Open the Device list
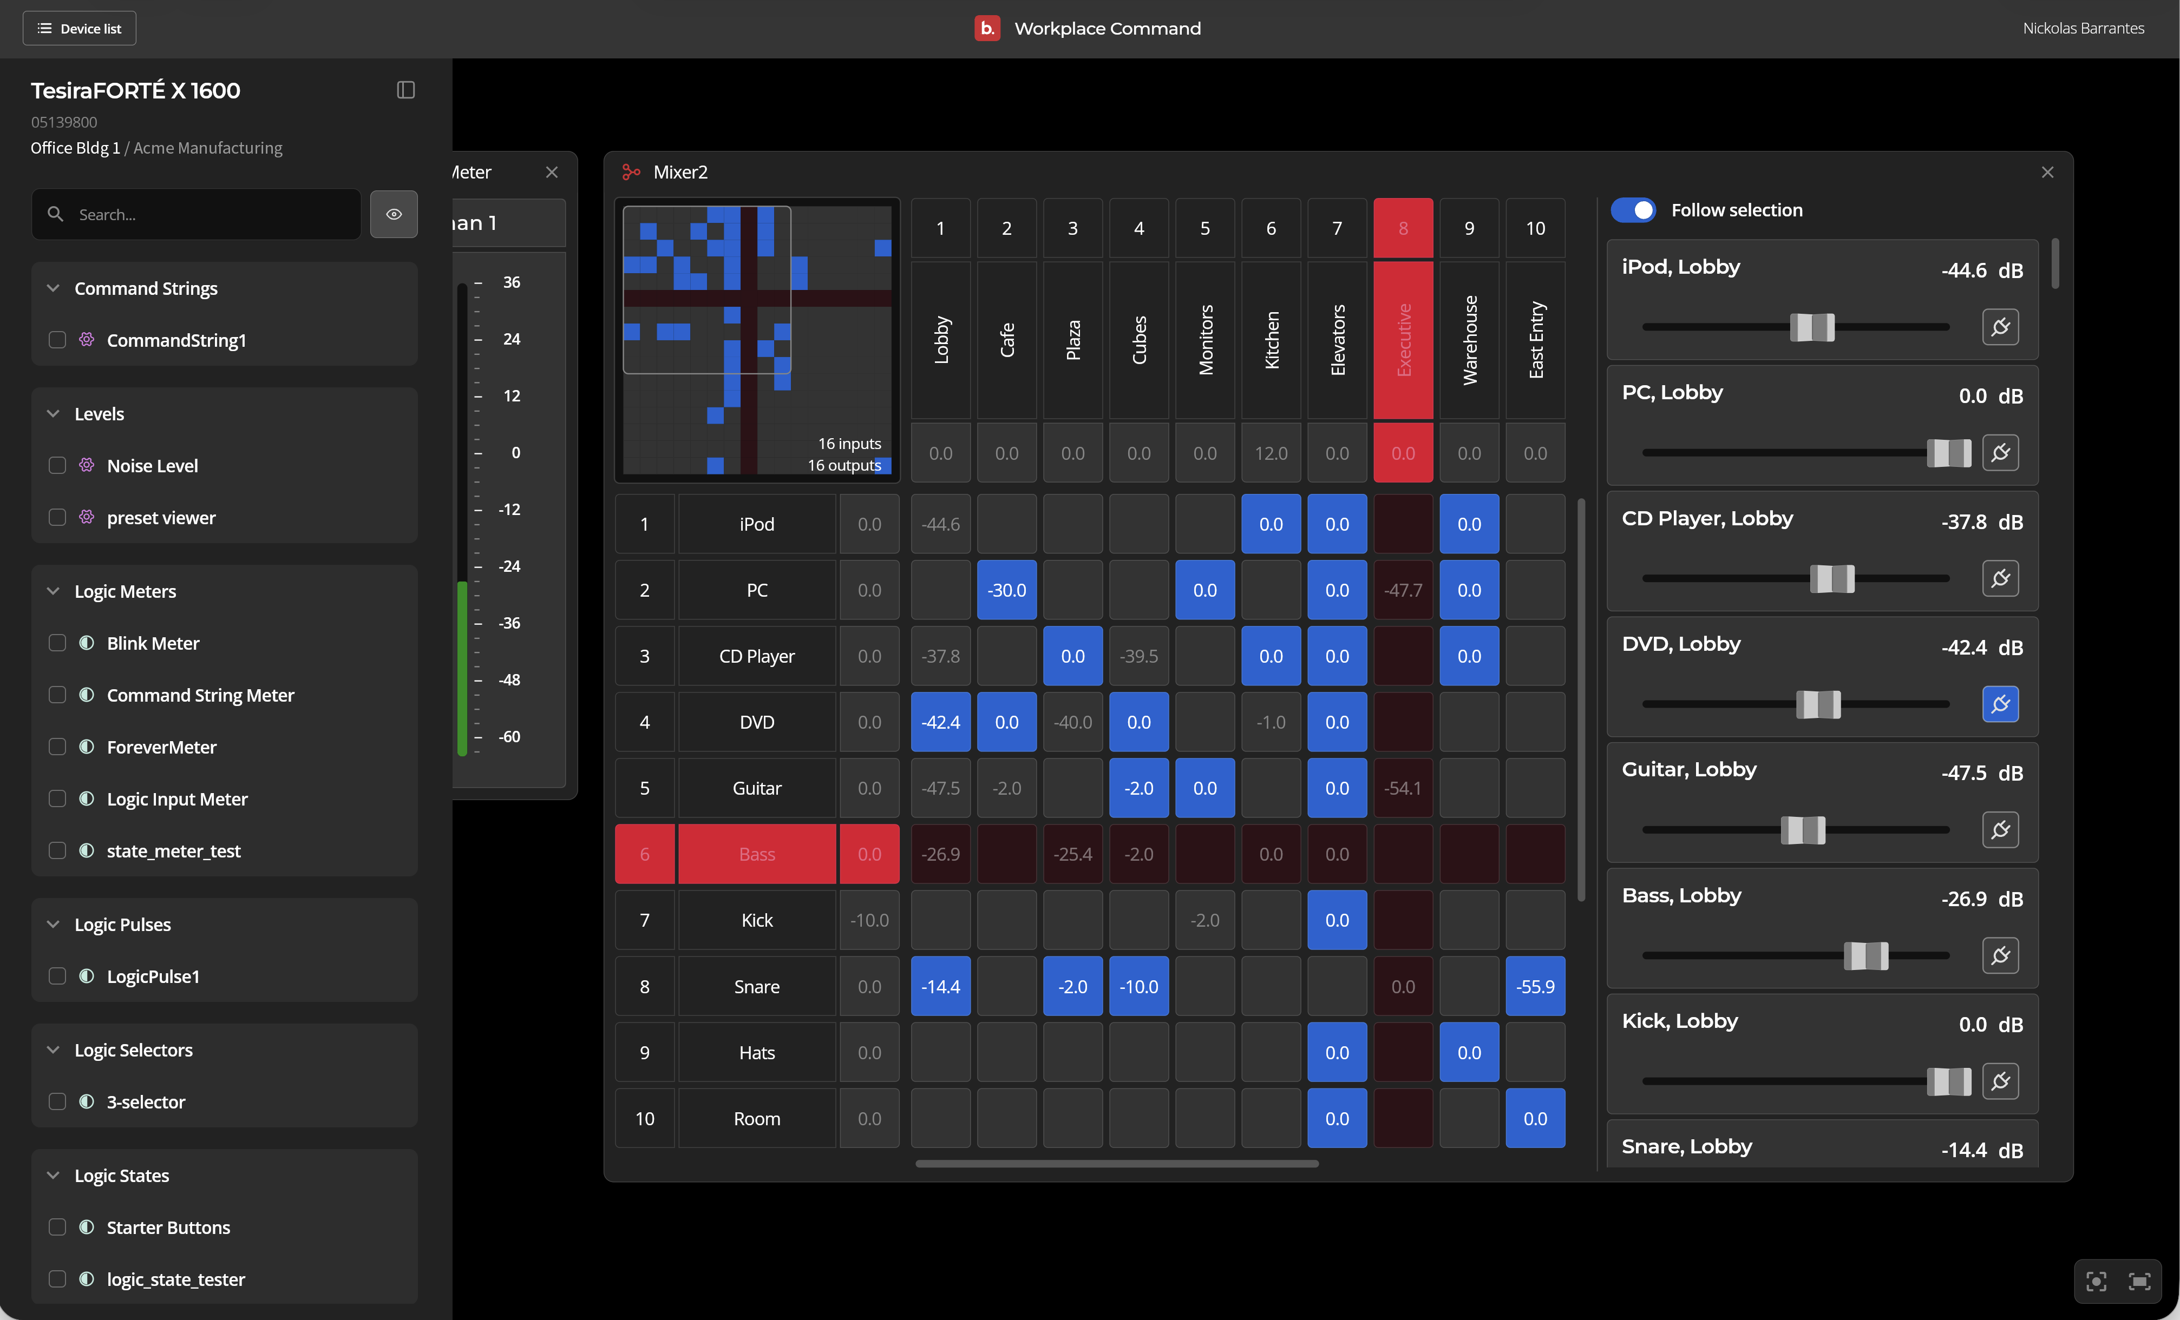The height and width of the screenshot is (1320, 2180). [78, 28]
